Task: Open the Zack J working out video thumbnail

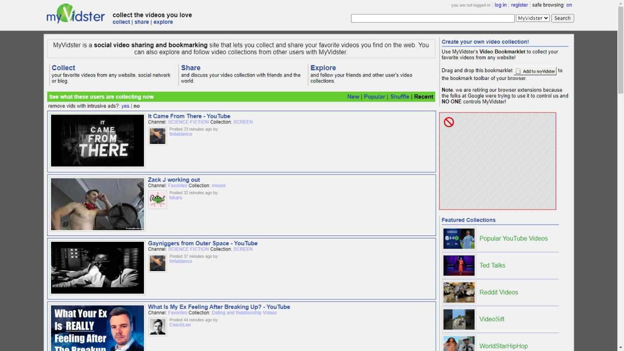Action: pos(97,204)
